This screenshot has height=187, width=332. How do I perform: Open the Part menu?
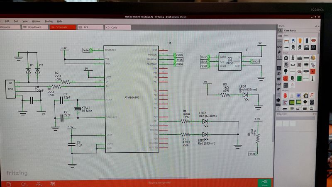[x=16, y=21]
